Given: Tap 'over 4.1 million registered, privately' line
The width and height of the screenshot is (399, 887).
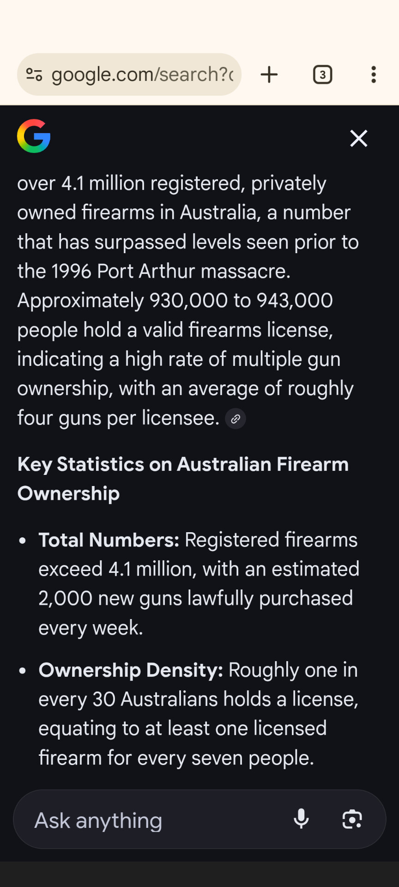Looking at the screenshot, I should 172,183.
